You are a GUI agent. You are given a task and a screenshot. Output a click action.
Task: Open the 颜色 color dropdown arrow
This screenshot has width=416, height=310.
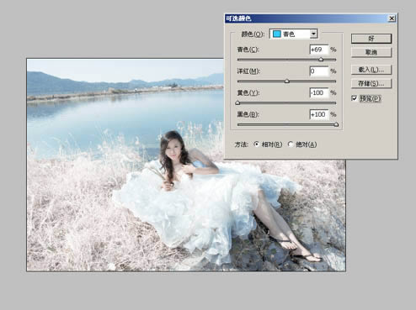(313, 34)
